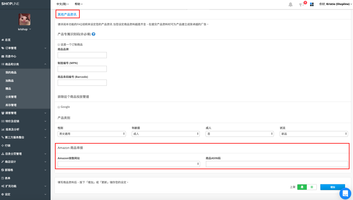Viewport: 353px width, 200px height.
Task: Expand the 报表及分析 sidebar menu
Action: tap(45, 129)
